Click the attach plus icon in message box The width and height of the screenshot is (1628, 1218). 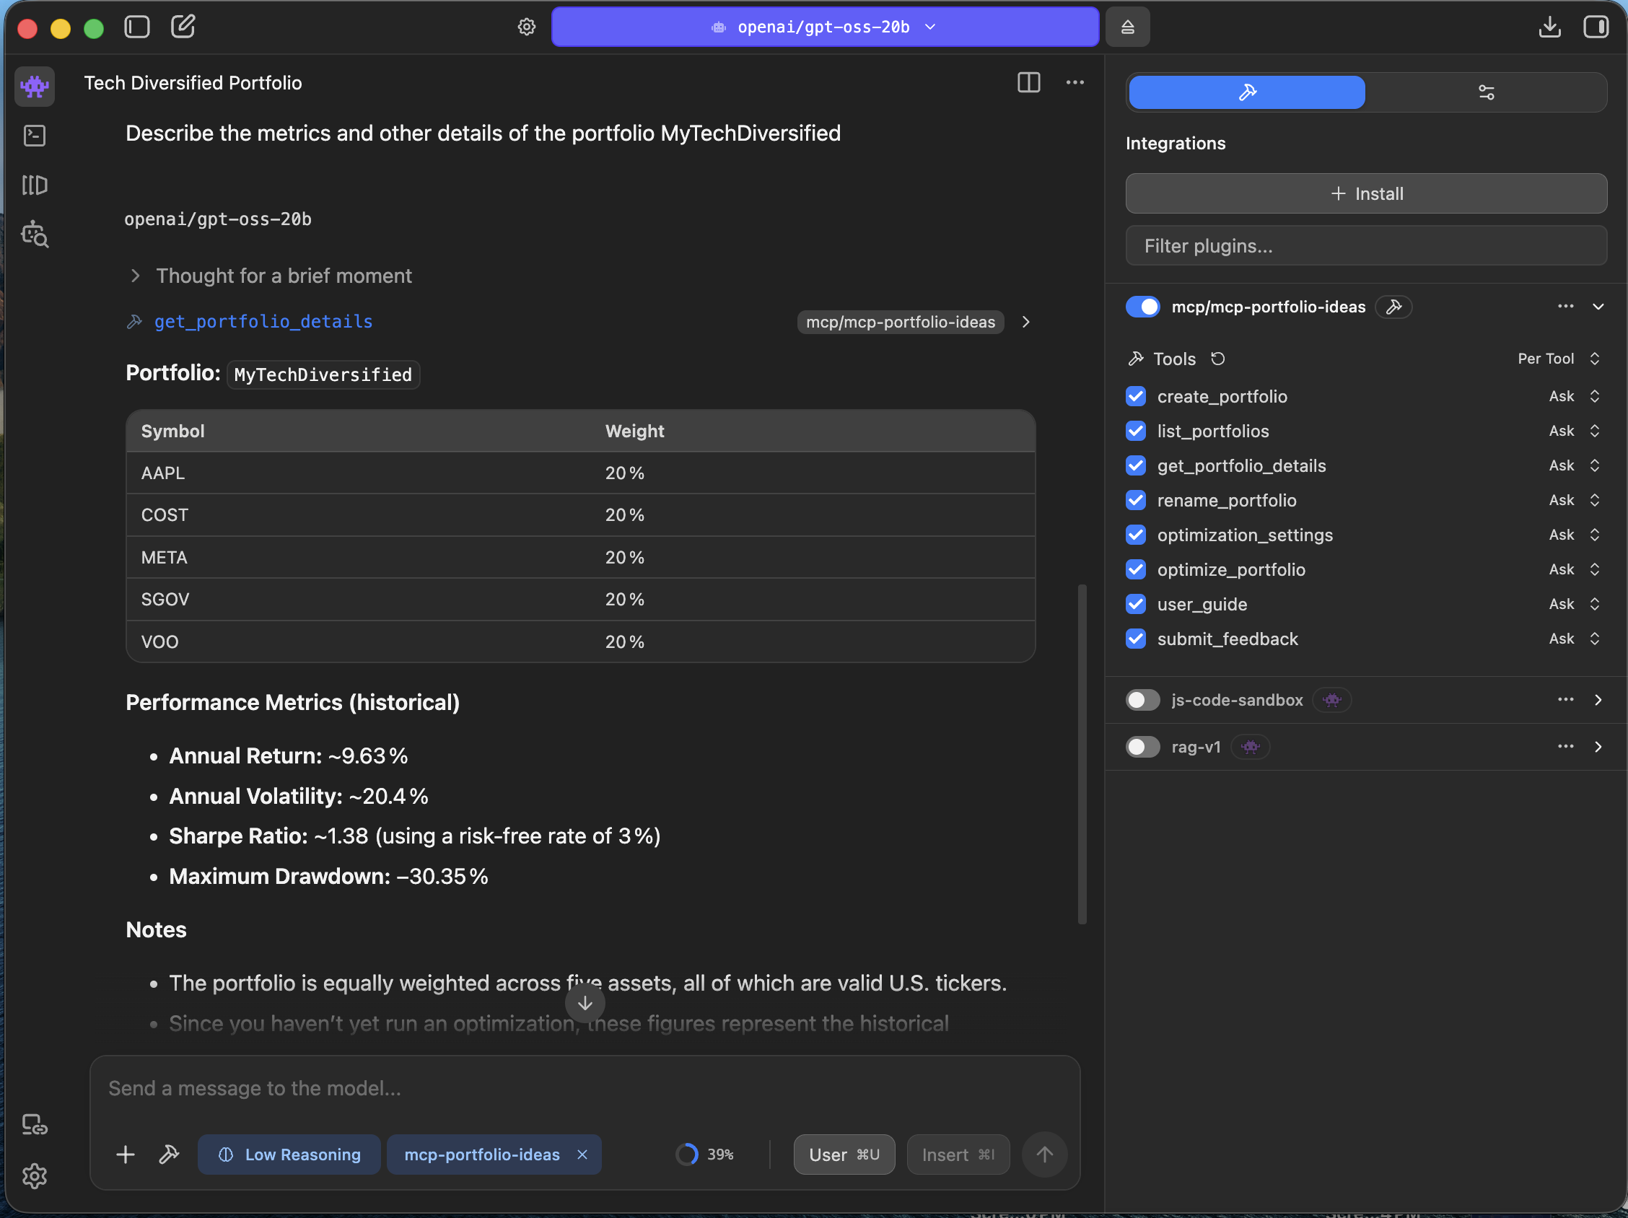(126, 1154)
